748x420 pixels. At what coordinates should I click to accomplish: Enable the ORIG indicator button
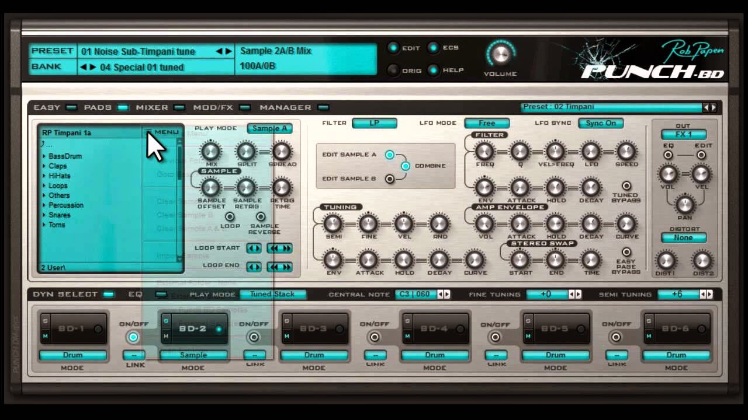pos(394,70)
